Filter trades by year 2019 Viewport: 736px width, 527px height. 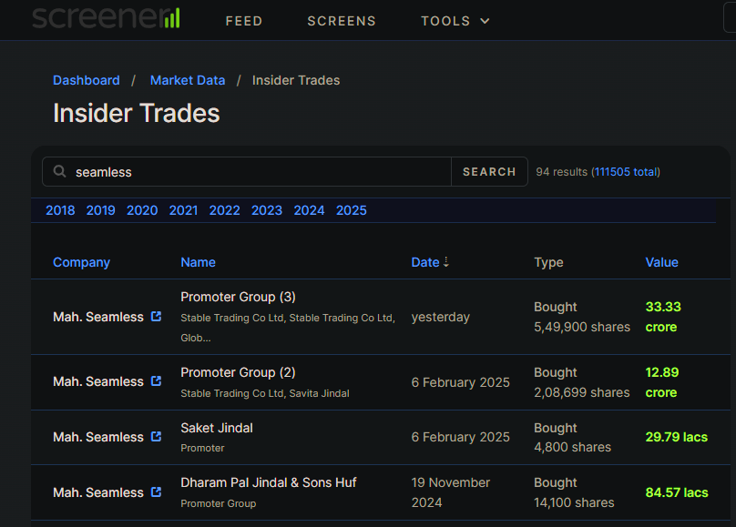(x=101, y=210)
